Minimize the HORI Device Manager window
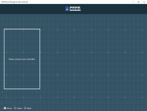 pyautogui.click(x=133, y=2)
